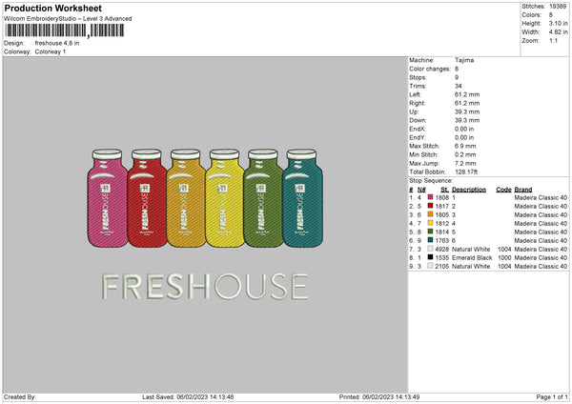Click the Colors value 8 in header
This screenshot has height=404, width=572.
coord(551,15)
